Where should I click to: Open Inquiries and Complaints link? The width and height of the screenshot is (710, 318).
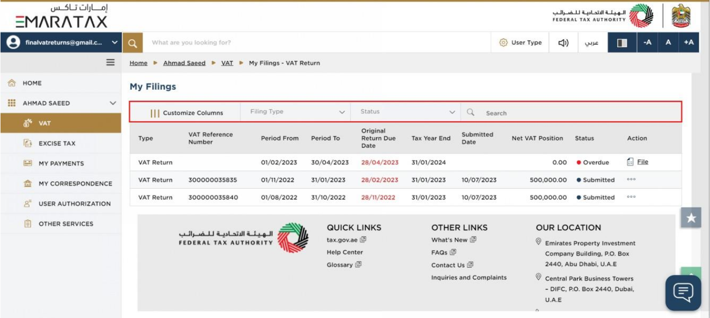(469, 278)
